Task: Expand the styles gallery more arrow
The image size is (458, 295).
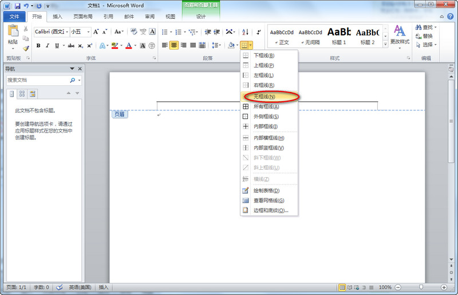Action: point(385,43)
